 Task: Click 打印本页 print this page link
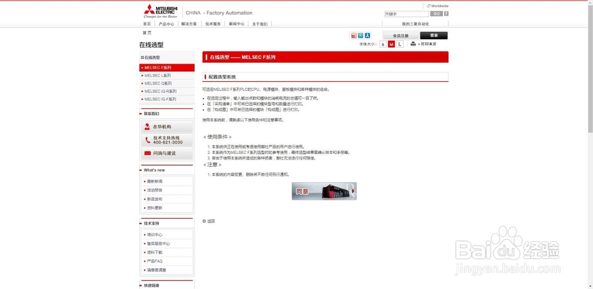429,45
